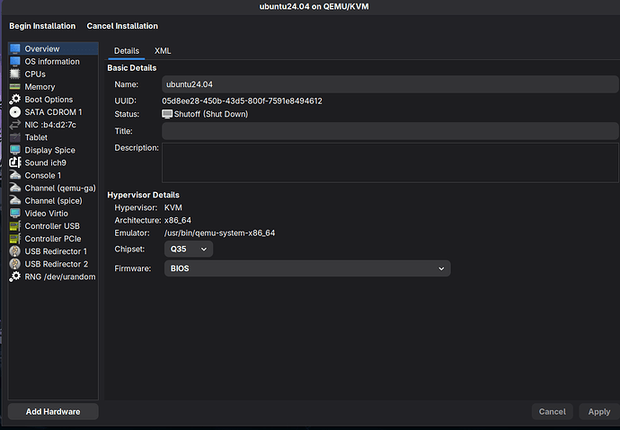Screen dimensions: 620x430
Task: Click the CPUs chip icon
Action: [15, 74]
